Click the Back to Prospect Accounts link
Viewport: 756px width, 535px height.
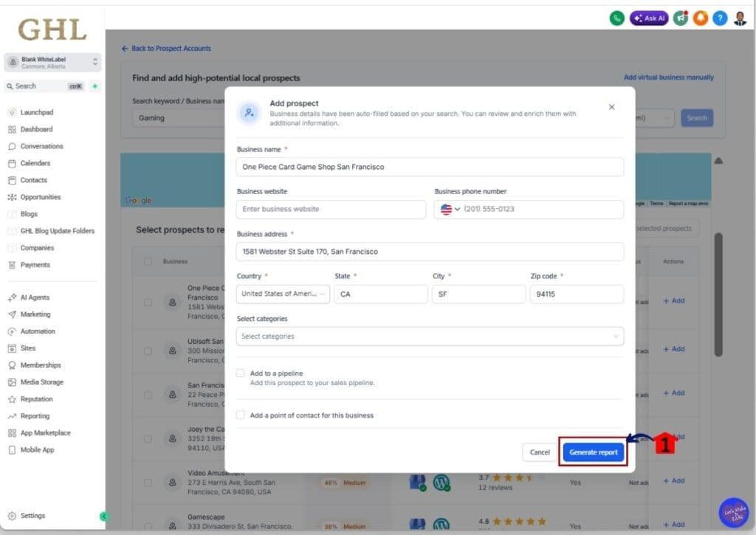[x=166, y=49]
